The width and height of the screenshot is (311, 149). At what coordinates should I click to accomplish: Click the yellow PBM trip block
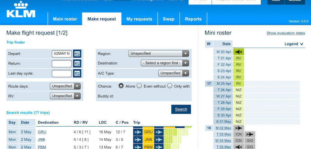[148, 147]
